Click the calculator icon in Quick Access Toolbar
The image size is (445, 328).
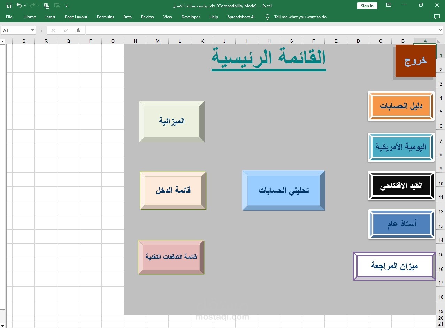[x=46, y=6]
